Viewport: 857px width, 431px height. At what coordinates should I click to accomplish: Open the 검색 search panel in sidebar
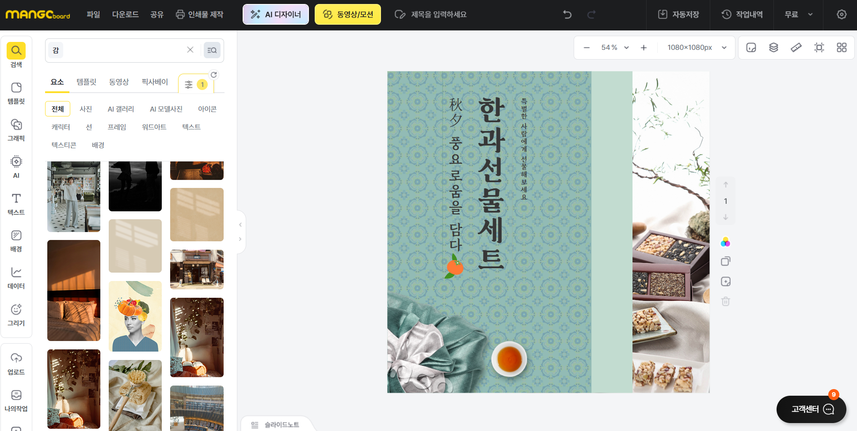pyautogui.click(x=16, y=55)
